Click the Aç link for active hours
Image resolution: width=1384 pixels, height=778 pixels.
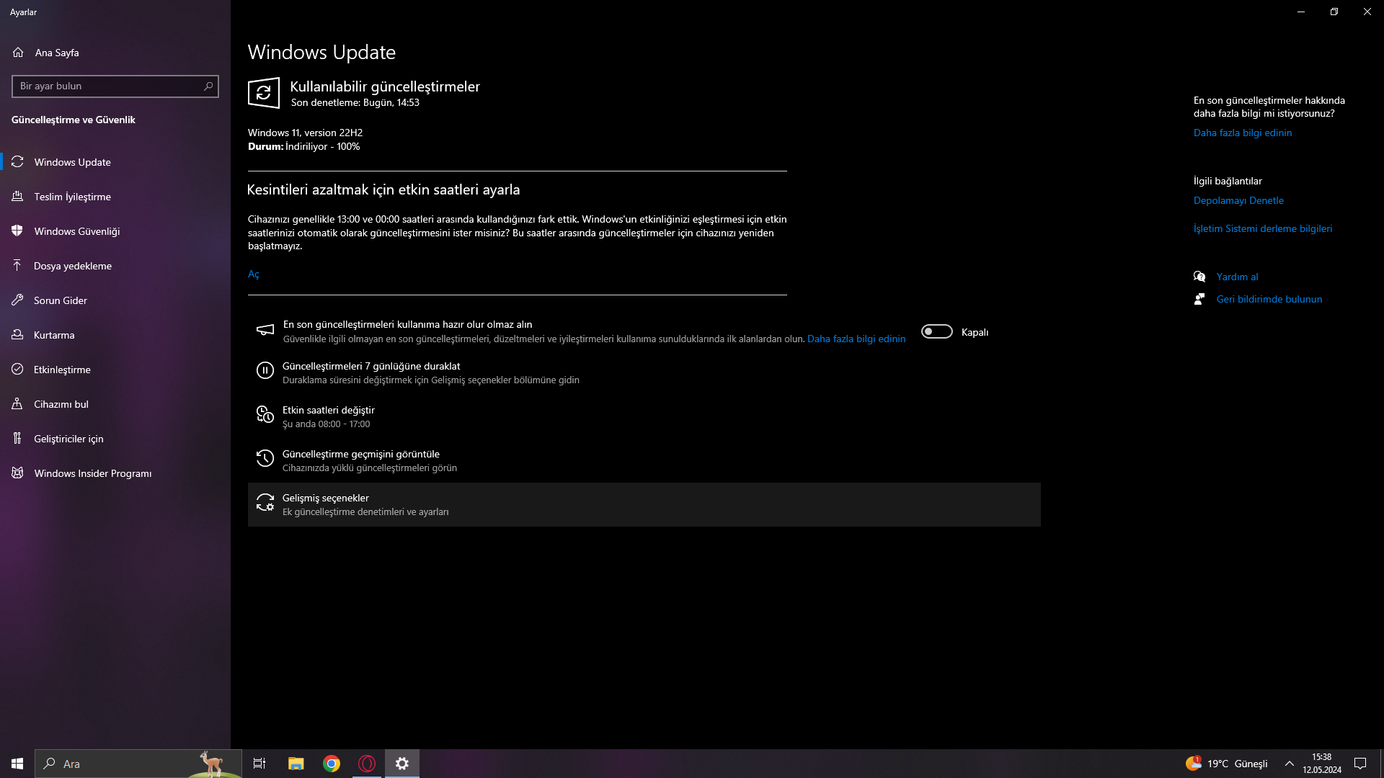[254, 274]
